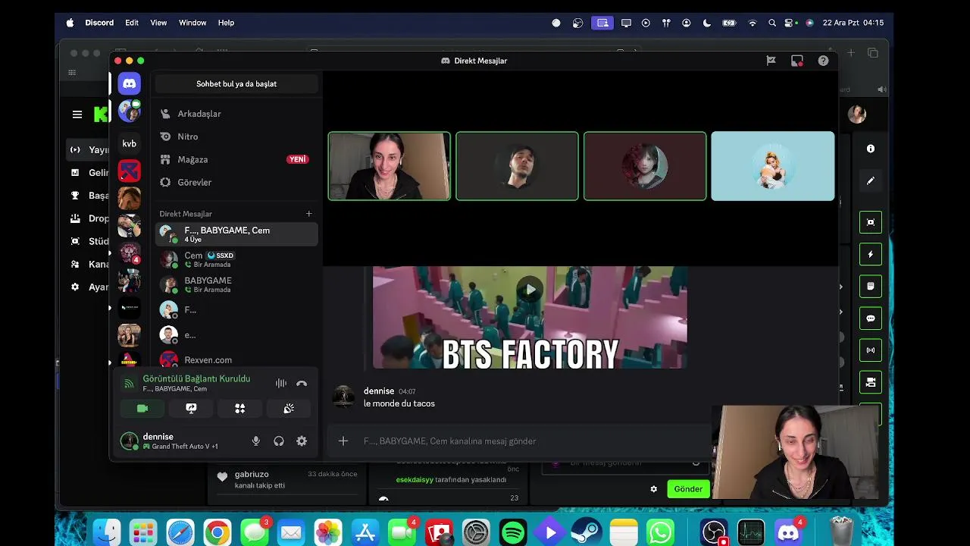The image size is (970, 546).
Task: Open the Discord inbox icon in titlebar
Action: pyautogui.click(x=796, y=61)
